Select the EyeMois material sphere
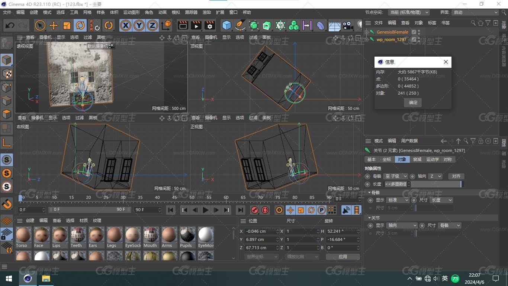The height and width of the screenshot is (286, 508). click(x=206, y=235)
